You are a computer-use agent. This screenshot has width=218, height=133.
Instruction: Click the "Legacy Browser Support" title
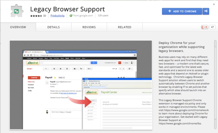tap(67, 9)
